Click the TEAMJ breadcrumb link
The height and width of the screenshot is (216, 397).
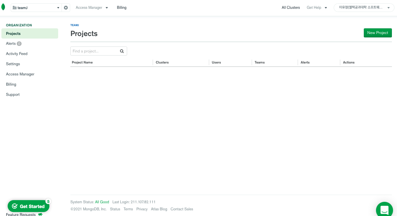75,25
